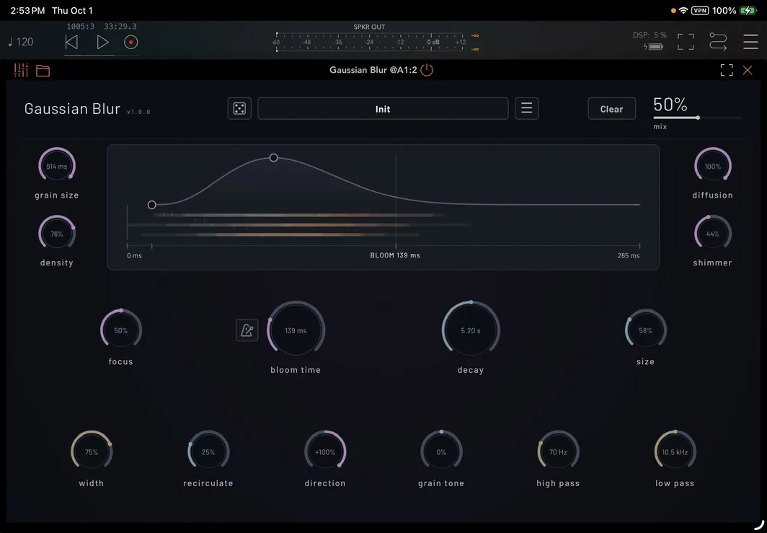Open the host fullscreen frame icon
767x533 pixels.
(x=686, y=42)
